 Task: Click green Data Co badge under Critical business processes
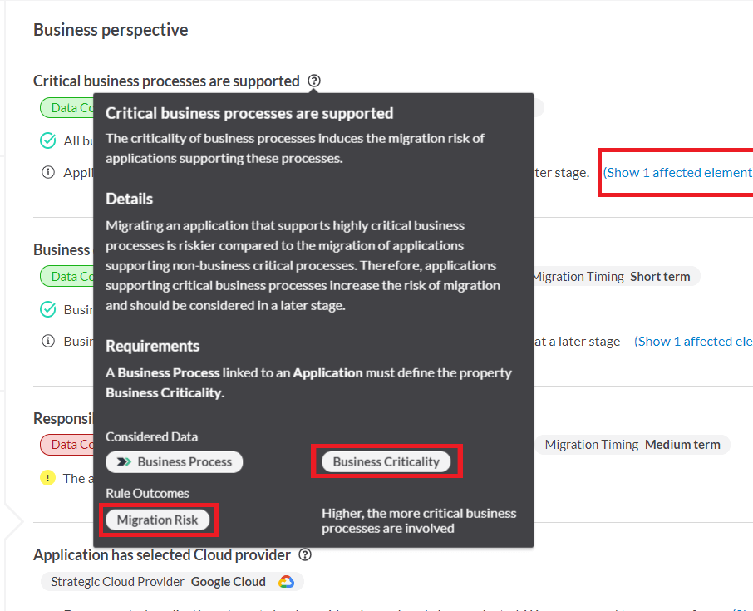click(x=66, y=107)
